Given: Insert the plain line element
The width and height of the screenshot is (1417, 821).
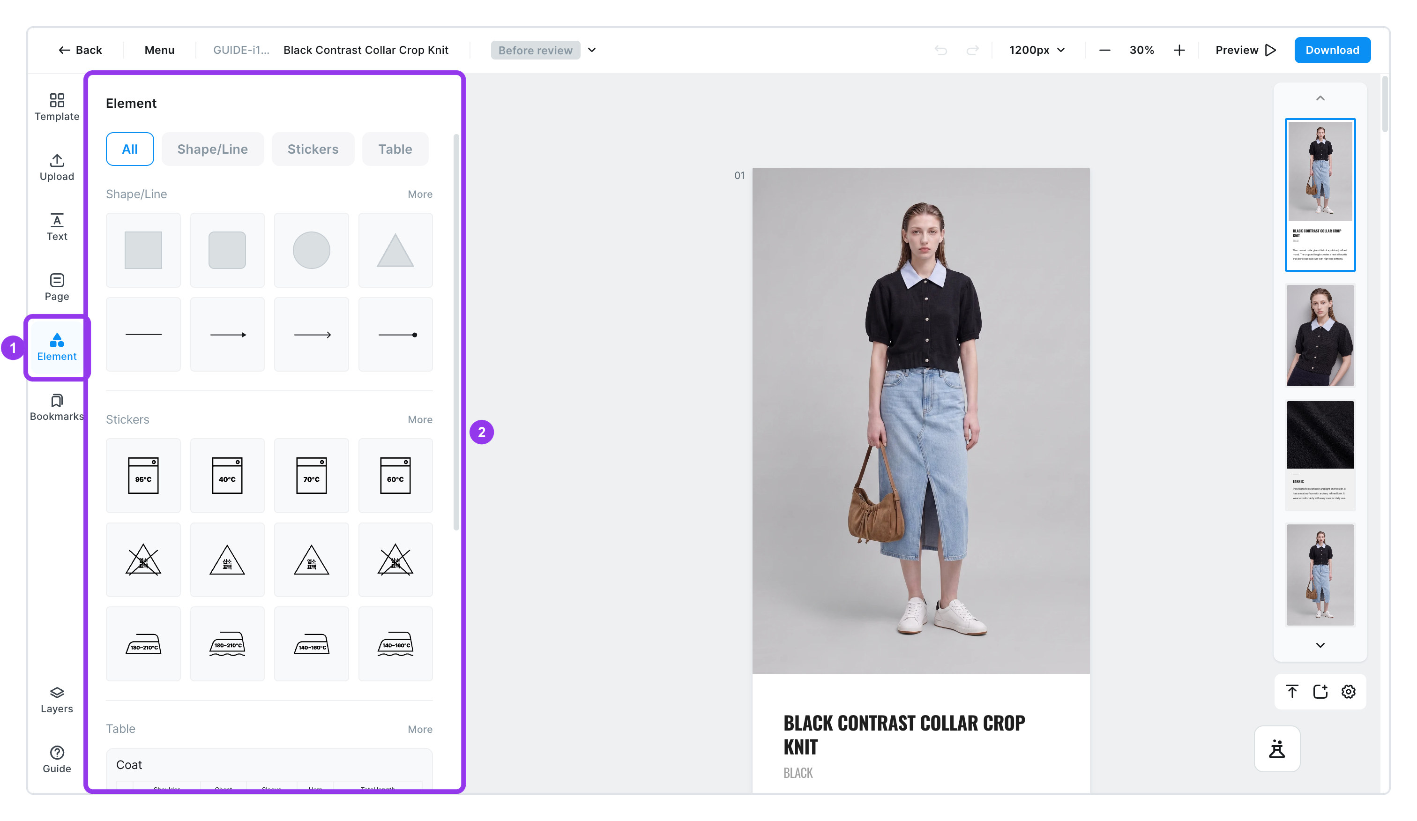Looking at the screenshot, I should 143,334.
